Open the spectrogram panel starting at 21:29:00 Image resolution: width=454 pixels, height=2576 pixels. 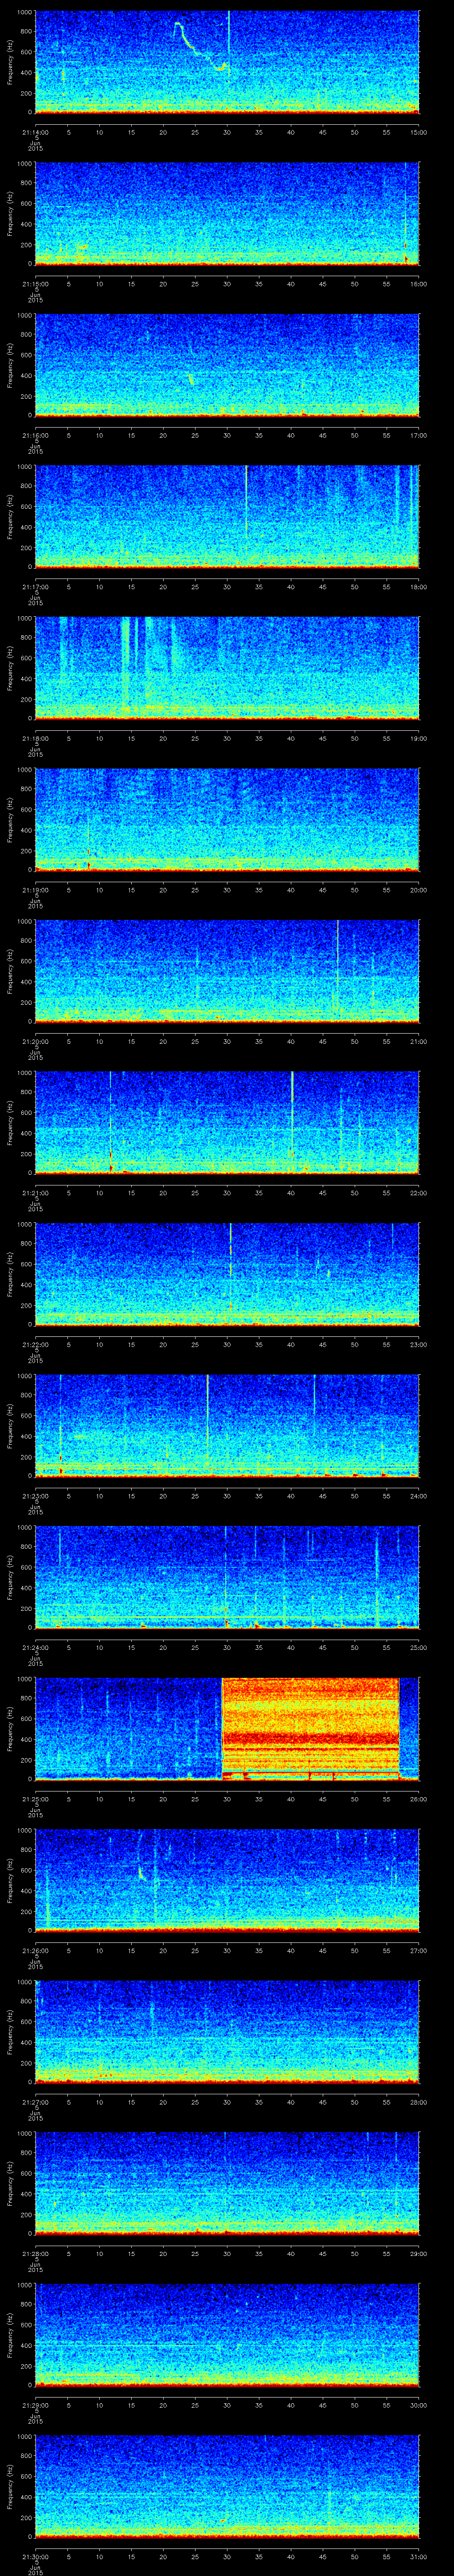coord(227,2334)
